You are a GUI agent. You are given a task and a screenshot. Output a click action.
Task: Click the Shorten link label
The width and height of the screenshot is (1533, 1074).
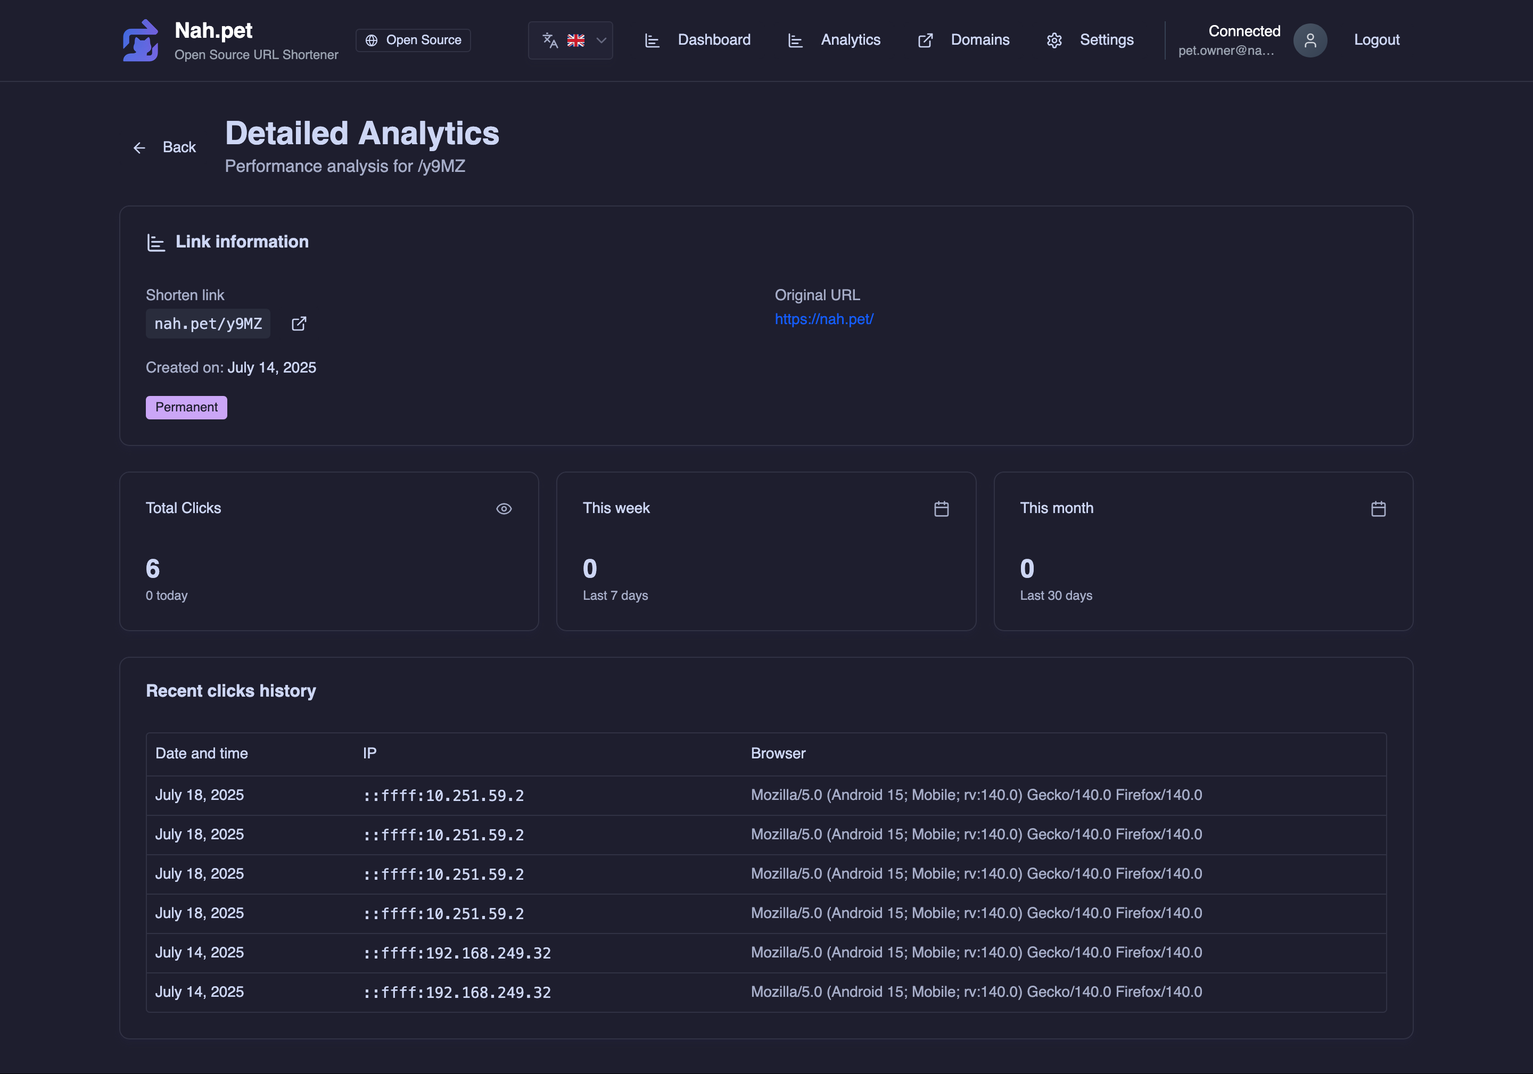click(x=185, y=295)
